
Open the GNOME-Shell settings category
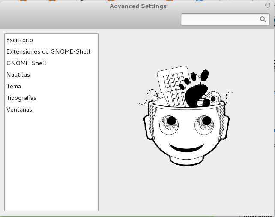51,63
